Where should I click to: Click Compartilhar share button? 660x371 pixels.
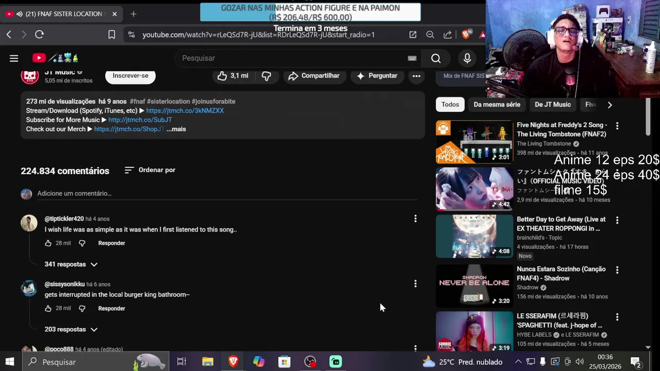point(314,76)
